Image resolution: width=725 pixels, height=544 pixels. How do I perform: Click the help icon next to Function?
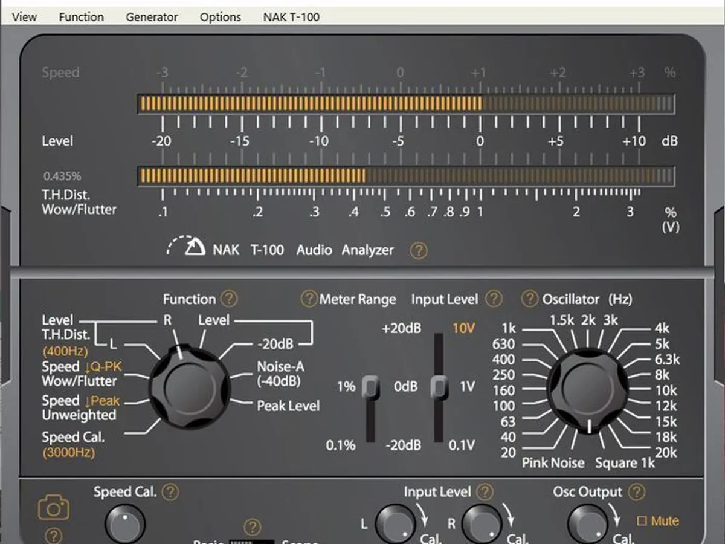pos(229,299)
